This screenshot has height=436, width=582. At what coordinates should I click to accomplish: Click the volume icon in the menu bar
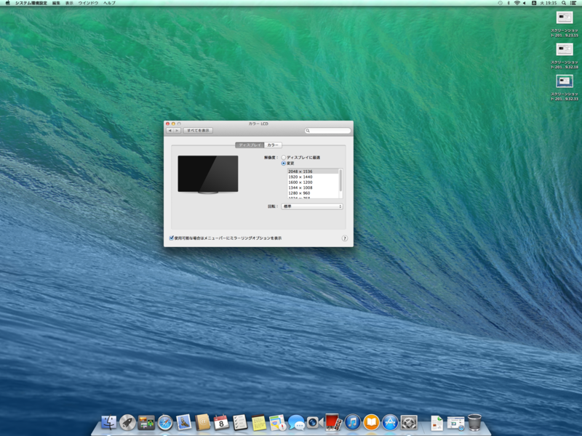[525, 3]
